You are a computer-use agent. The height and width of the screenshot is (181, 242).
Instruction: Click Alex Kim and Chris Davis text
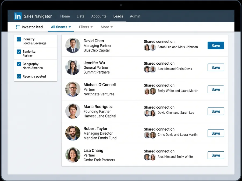175,69
